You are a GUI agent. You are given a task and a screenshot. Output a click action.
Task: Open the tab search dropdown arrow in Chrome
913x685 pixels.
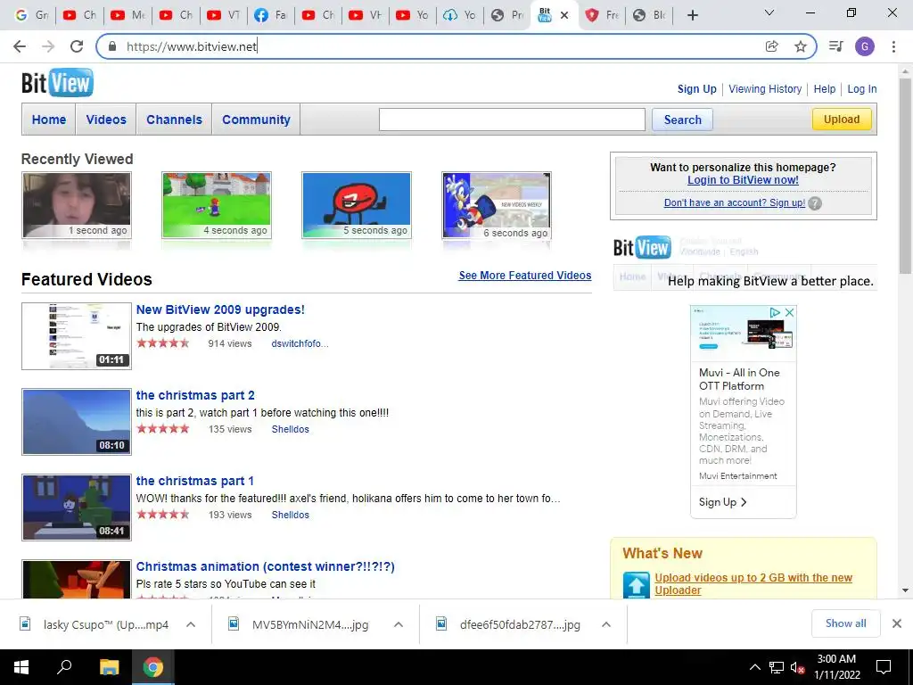769,12
